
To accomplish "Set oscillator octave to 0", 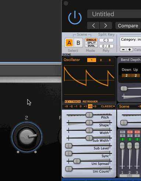I will pyautogui.click(x=81, y=106).
